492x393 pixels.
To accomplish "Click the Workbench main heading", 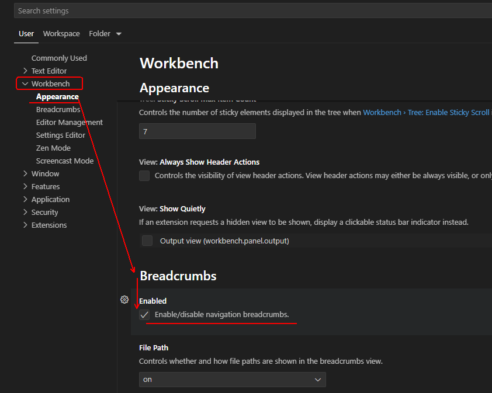I will pos(179,63).
